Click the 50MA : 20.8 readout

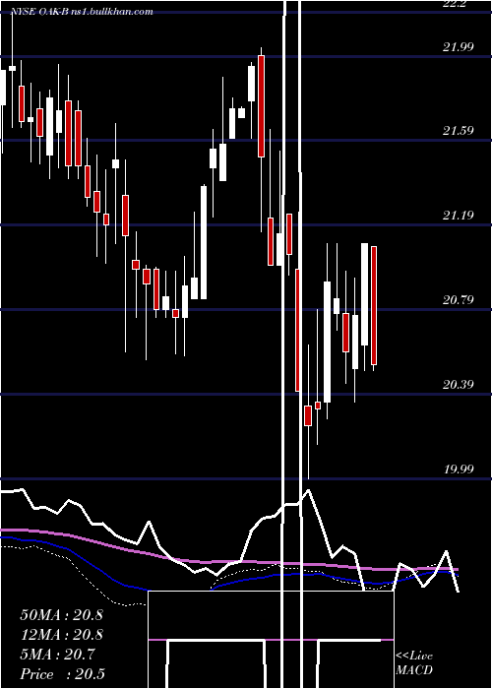(61, 615)
